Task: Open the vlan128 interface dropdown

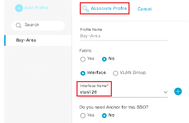Action: coord(124,92)
